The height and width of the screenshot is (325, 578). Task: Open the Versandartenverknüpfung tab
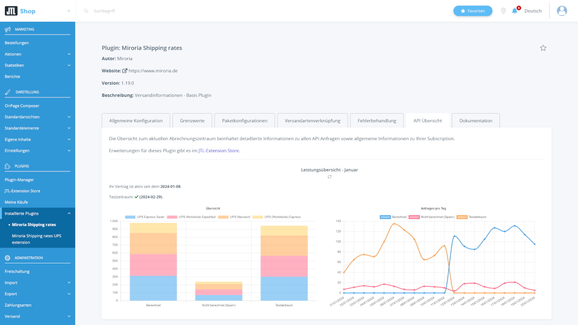point(313,120)
